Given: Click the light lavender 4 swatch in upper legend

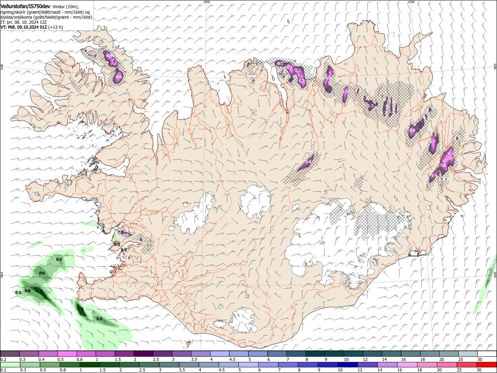Looking at the screenshot, I should coord(220,354).
